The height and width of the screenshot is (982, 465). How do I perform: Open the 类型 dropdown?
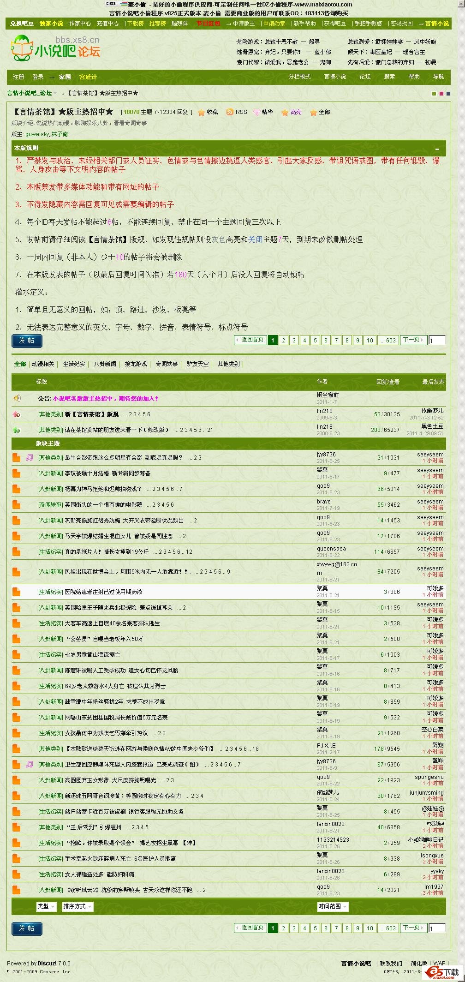tap(46, 906)
